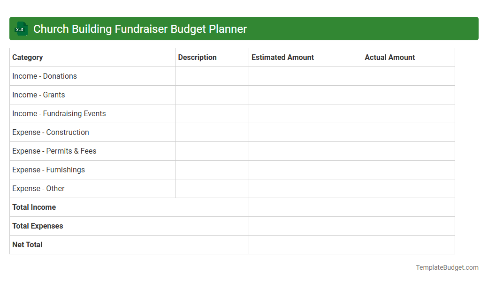
Task: Click the Expense - Other row label
Action: coord(38,188)
